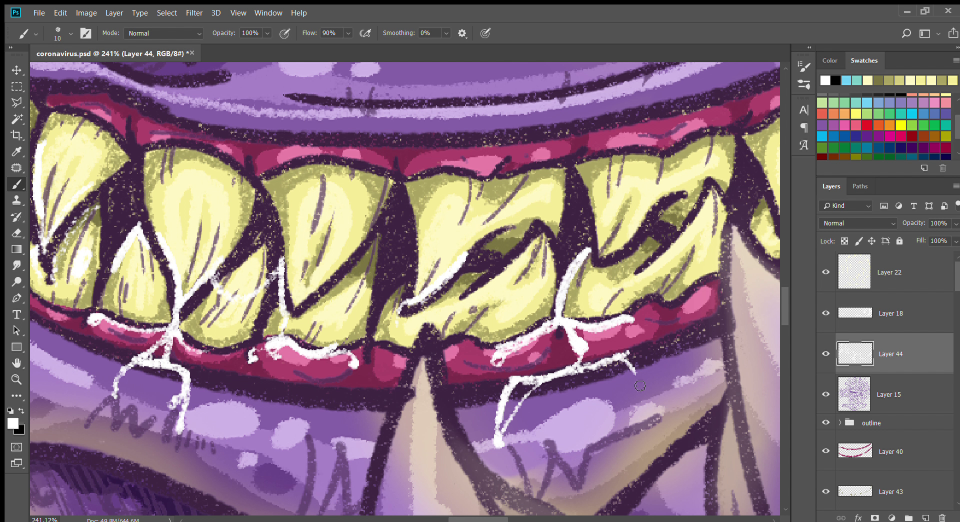960x522 pixels.
Task: Select the Crop tool
Action: coord(16,135)
